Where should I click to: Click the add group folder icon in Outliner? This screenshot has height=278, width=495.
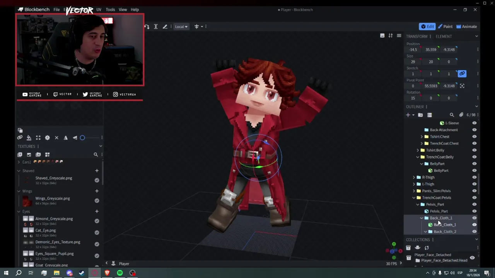420,115
